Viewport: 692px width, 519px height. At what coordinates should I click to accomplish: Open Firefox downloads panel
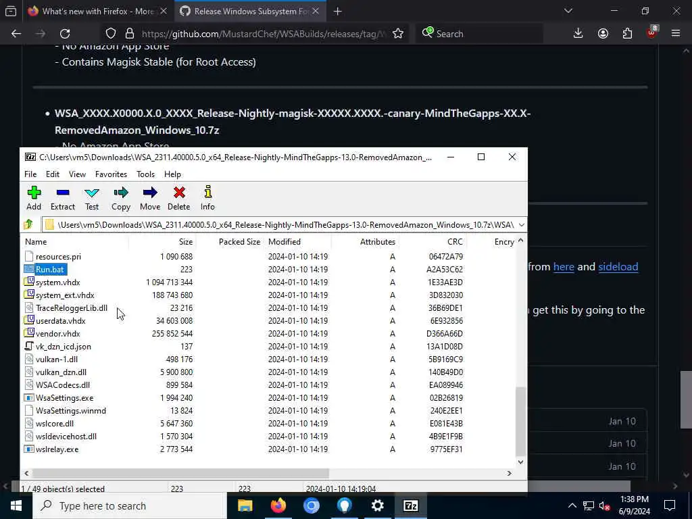[x=578, y=34]
